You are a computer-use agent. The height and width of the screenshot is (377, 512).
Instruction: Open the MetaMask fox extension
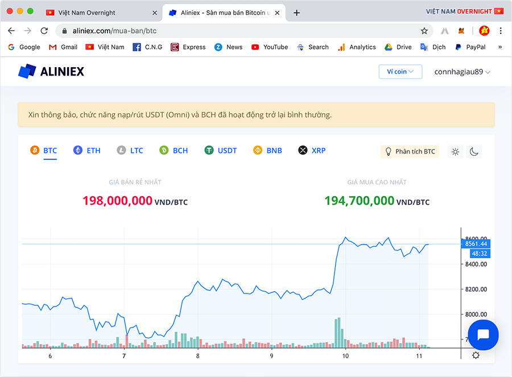point(463,31)
